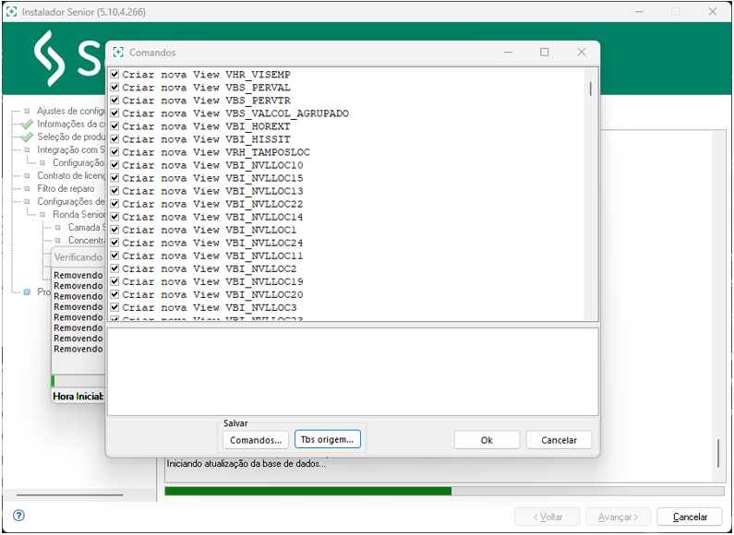Click the Tbs origem... button
Viewport: 734px width, 535px height.
(327, 440)
